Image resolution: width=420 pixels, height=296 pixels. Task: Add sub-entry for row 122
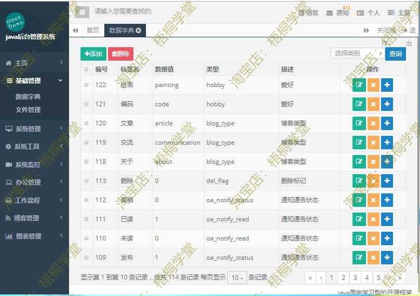click(x=387, y=85)
